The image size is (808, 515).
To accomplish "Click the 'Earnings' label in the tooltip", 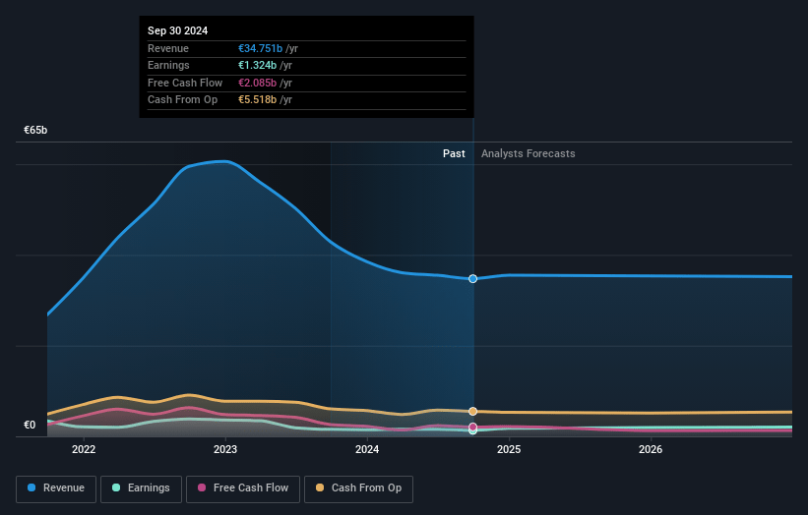I will pyautogui.click(x=168, y=65).
